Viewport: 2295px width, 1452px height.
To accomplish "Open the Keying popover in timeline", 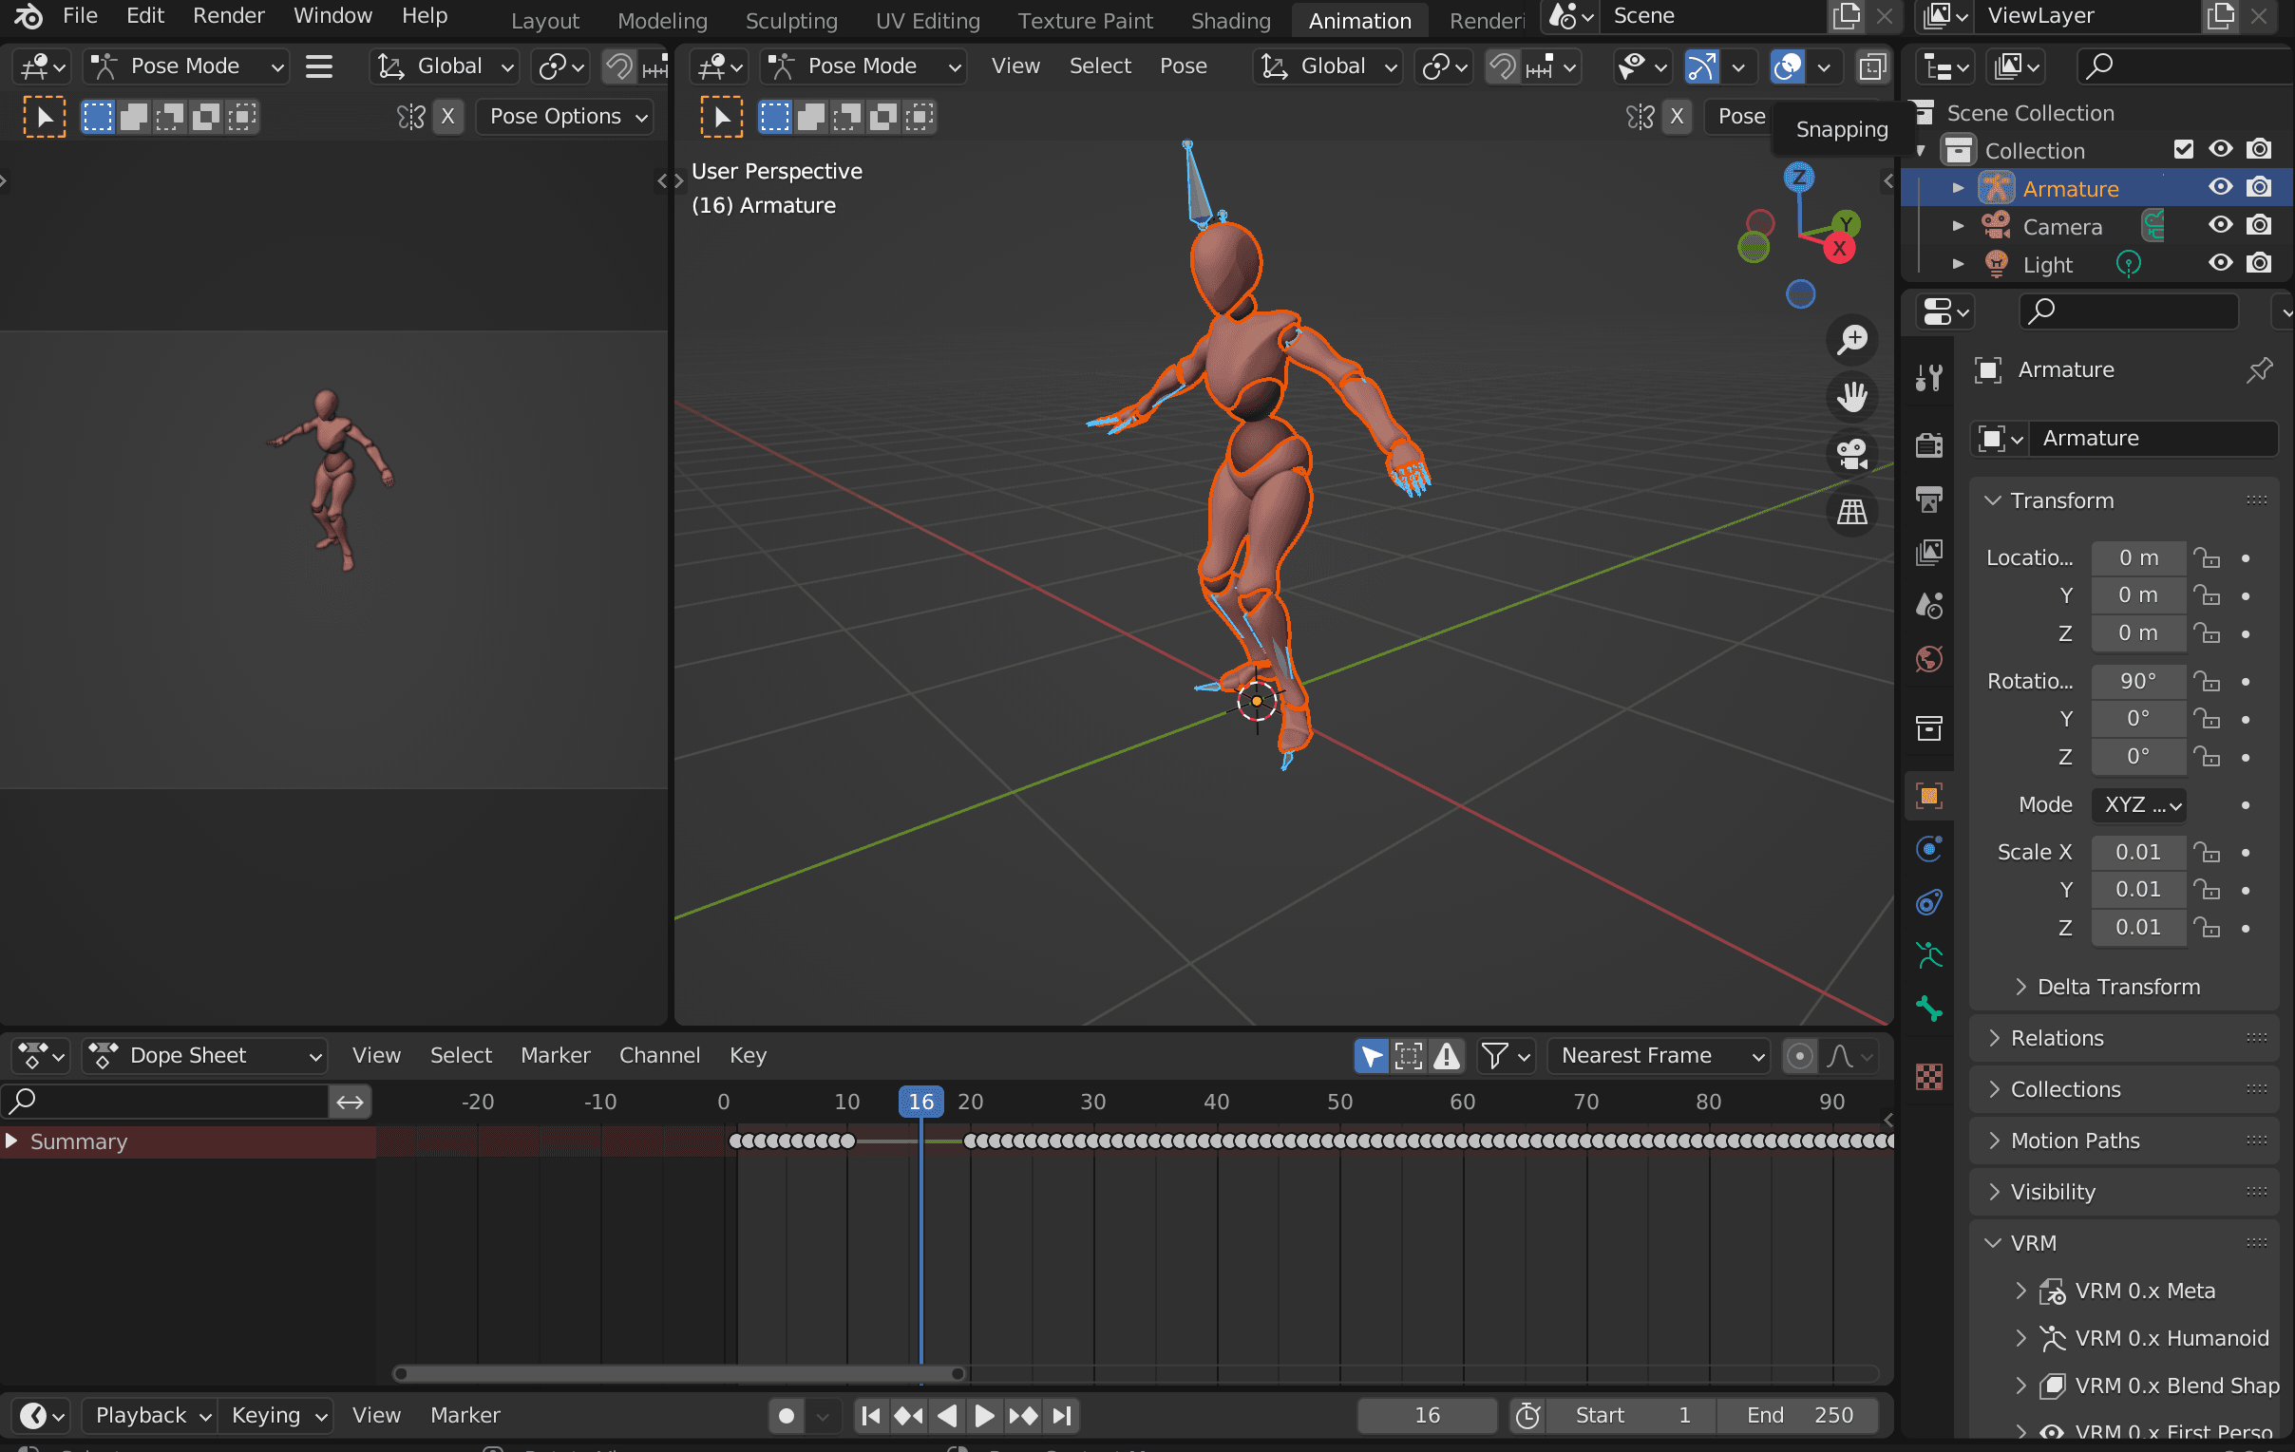I will pos(275,1416).
